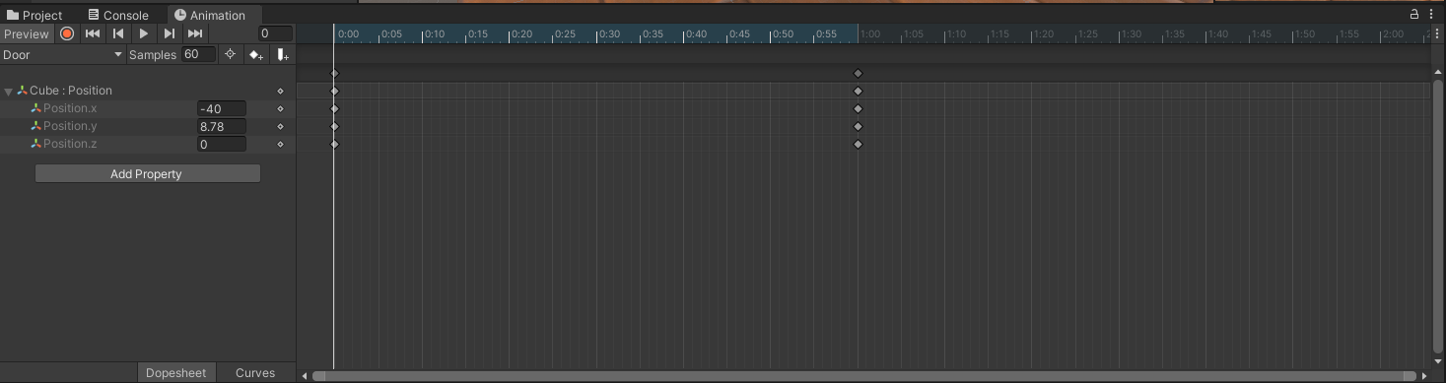Image resolution: width=1446 pixels, height=383 pixels.
Task: Click the Add Event icon
Action: point(283,55)
